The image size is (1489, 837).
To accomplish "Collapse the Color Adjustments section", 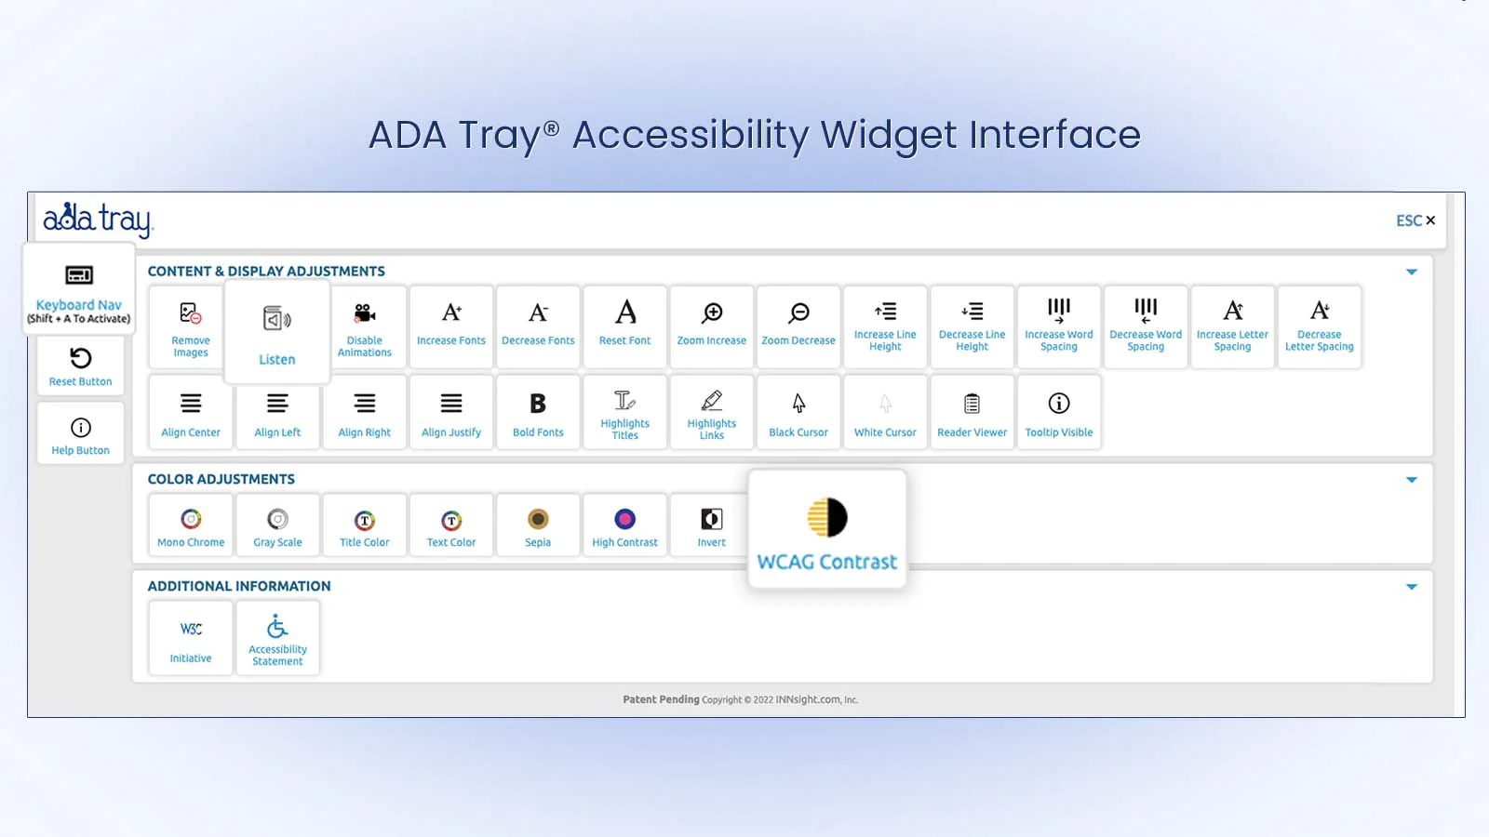I will [1412, 480].
